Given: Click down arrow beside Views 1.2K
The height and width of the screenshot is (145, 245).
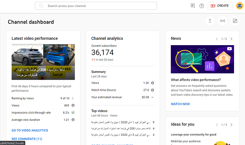Looking at the screenshot, I should click(x=152, y=83).
